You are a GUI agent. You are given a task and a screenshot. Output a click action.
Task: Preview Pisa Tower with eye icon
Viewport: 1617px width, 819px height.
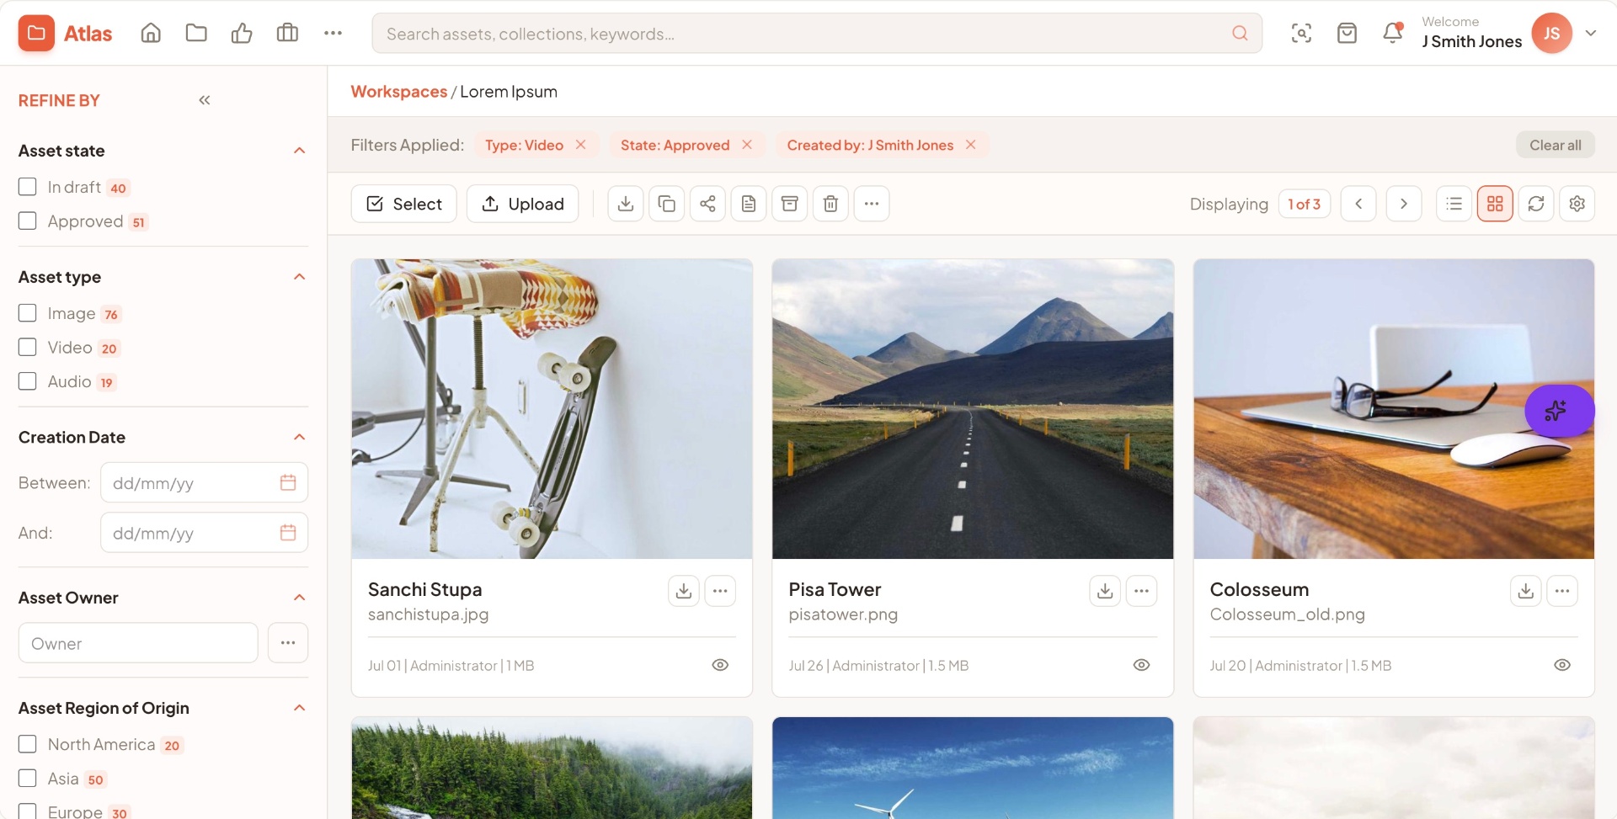pyautogui.click(x=1141, y=665)
